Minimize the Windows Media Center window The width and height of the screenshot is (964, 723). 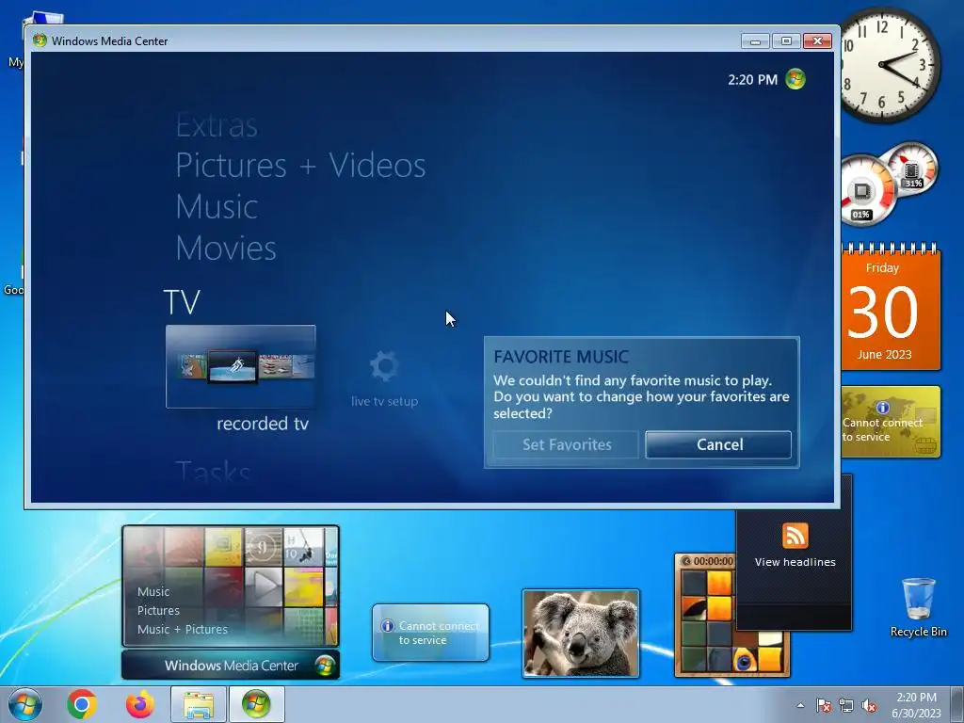coord(756,41)
